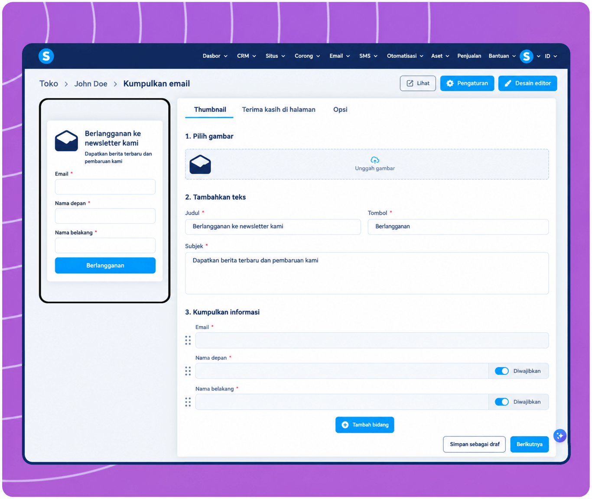Select the Thumbnail tab
The image size is (592, 499).
pyautogui.click(x=210, y=110)
